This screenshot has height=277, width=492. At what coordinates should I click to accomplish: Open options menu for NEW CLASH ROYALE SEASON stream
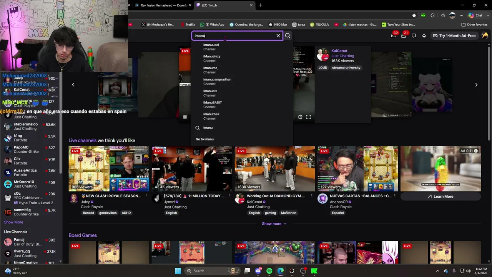(x=146, y=196)
